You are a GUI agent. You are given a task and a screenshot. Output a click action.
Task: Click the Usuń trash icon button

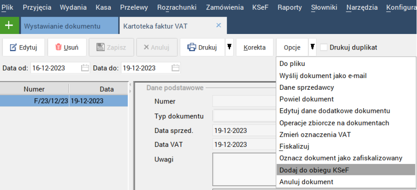(67, 47)
